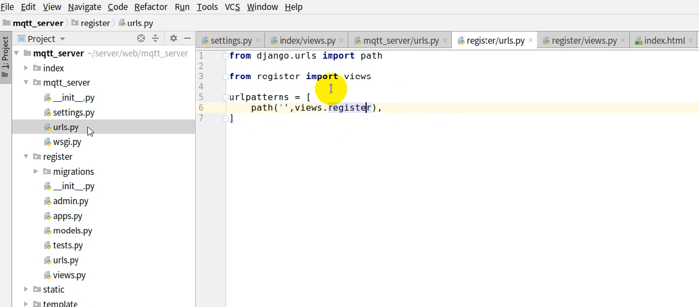Viewport: 699px width, 307px height.
Task: Open the Project panel gear settings
Action: [173, 38]
